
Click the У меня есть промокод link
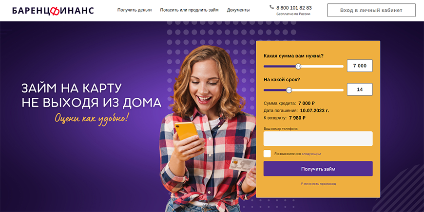pyautogui.click(x=318, y=184)
